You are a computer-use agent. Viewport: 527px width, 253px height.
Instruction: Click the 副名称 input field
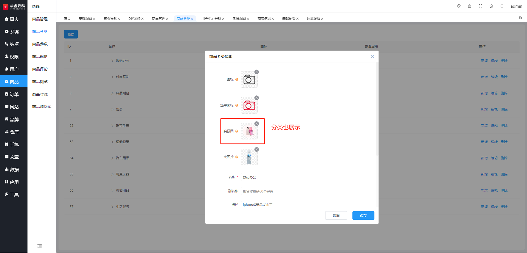click(x=305, y=191)
